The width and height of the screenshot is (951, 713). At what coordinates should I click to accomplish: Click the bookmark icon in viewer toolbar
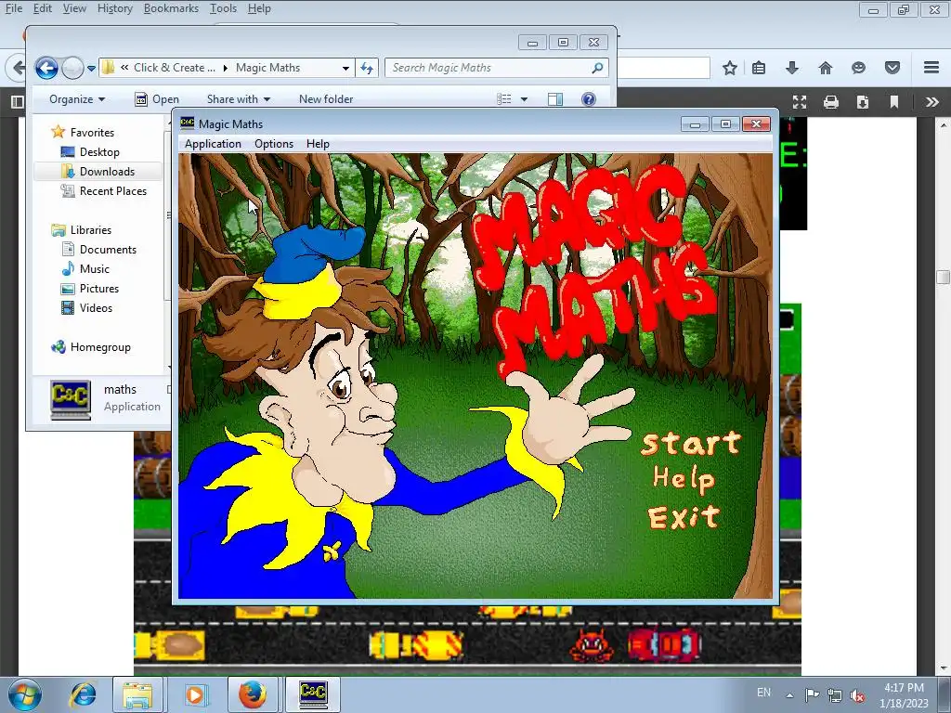click(894, 102)
